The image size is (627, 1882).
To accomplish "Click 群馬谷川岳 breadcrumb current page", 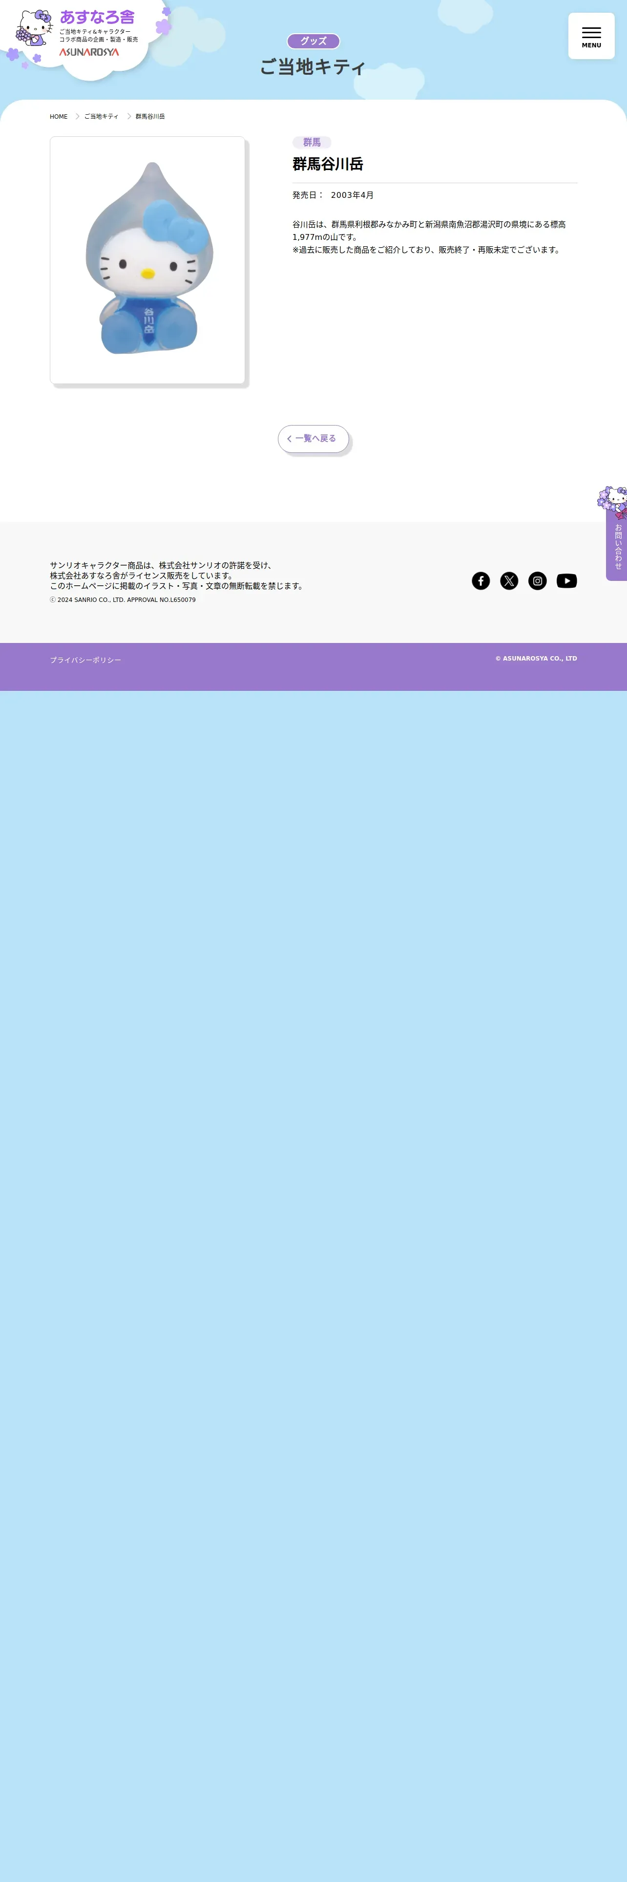I will tap(150, 117).
